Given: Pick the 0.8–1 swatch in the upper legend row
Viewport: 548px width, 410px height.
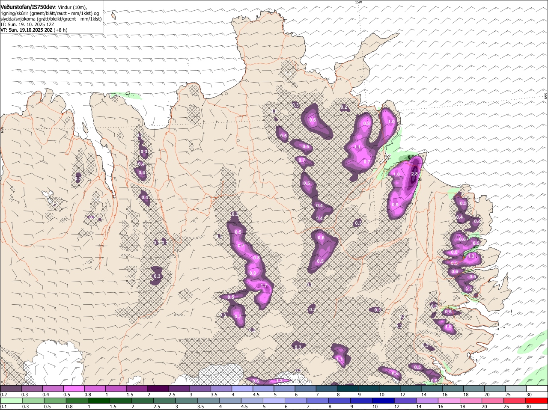Looking at the screenshot, I should (95, 389).
